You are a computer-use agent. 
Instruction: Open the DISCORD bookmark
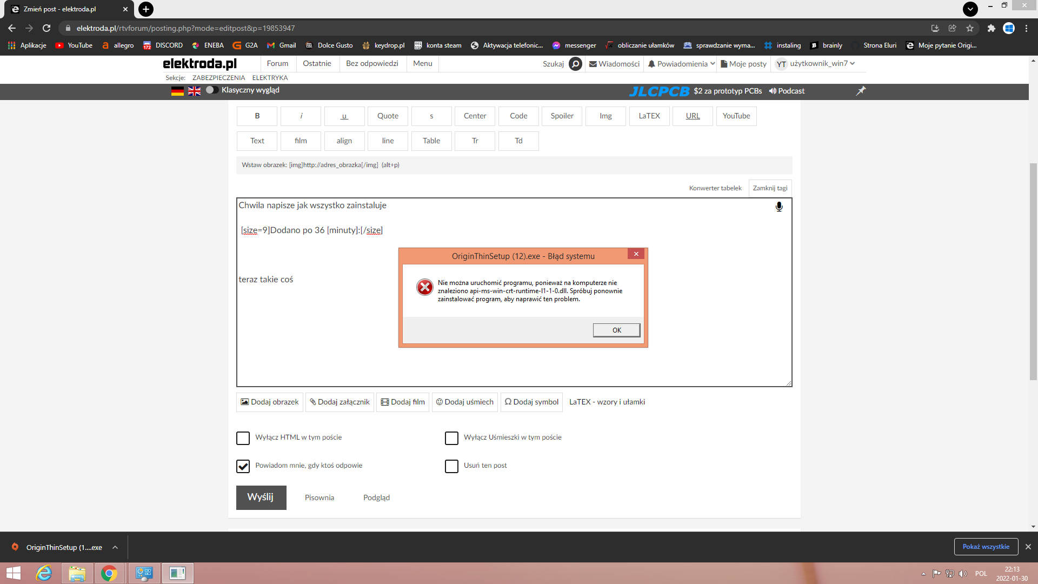coord(163,45)
